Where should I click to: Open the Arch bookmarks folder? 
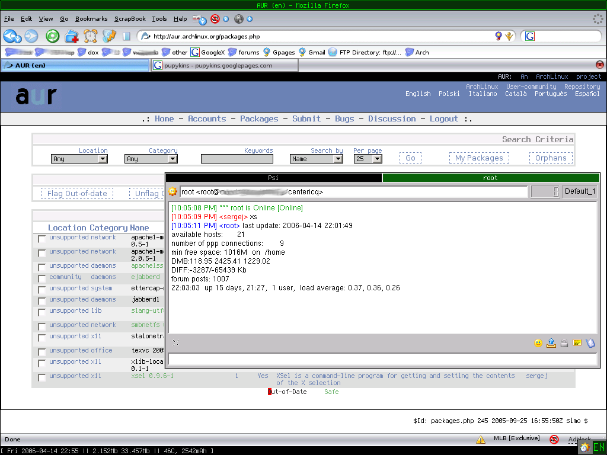tap(417, 52)
